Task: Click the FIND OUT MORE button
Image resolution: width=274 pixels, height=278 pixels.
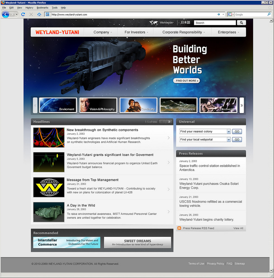Action: (187, 80)
